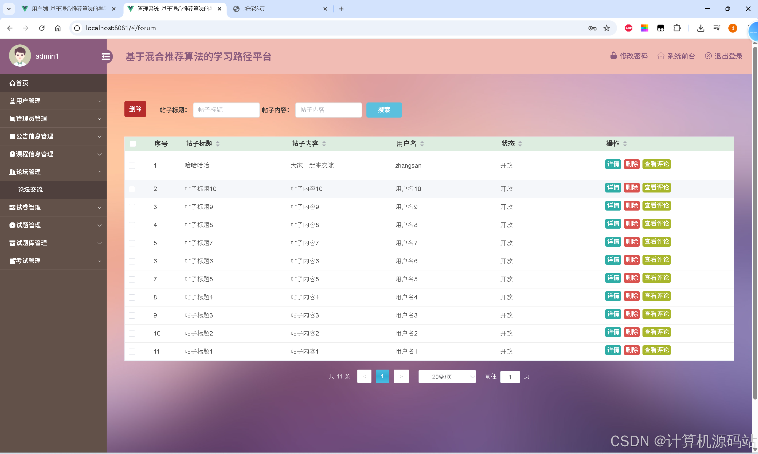Click the sidebar collapse hamburger icon
Screen dimensions: 758x454
106,56
